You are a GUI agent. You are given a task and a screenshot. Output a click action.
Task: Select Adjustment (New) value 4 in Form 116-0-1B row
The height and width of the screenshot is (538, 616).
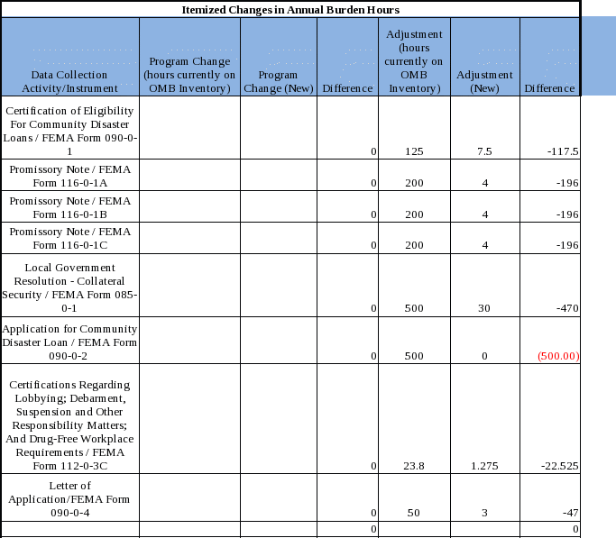click(485, 214)
